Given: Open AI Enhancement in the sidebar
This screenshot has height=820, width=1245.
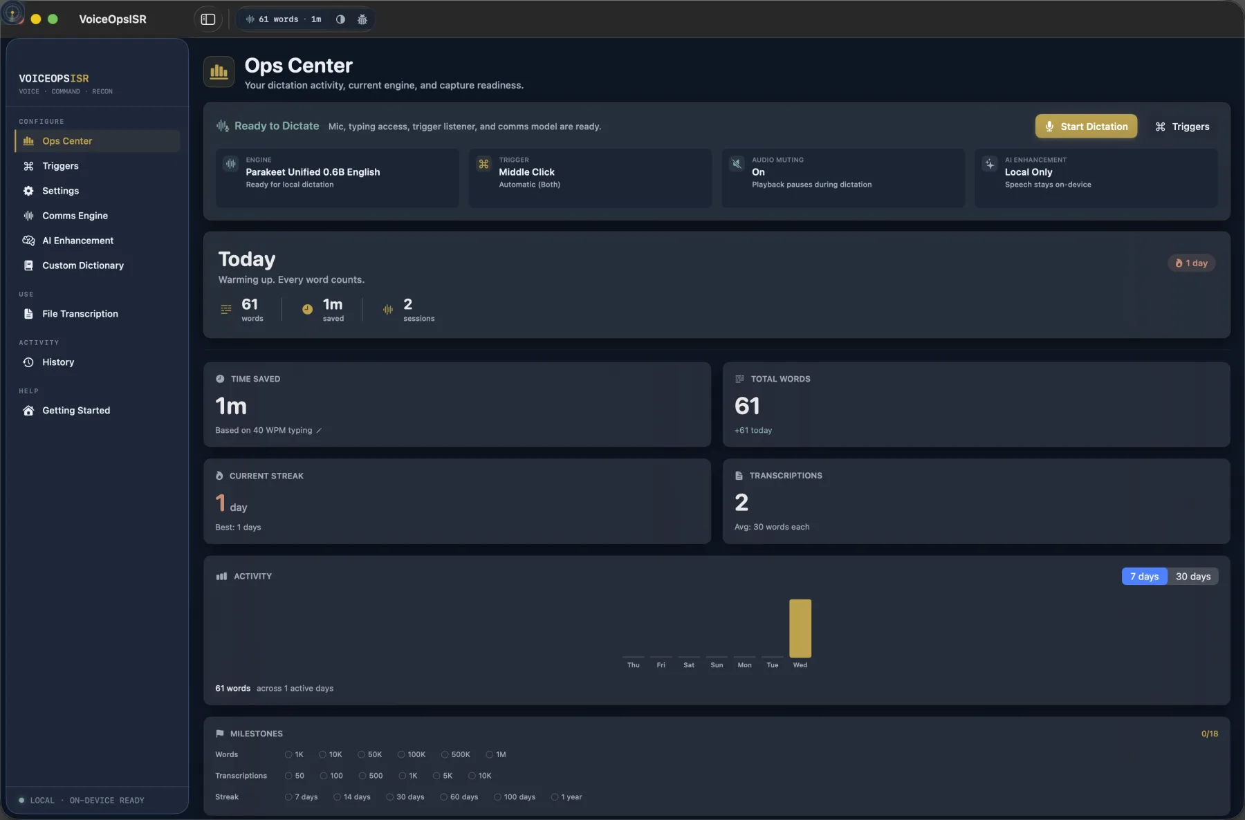Looking at the screenshot, I should click(x=97, y=241).
